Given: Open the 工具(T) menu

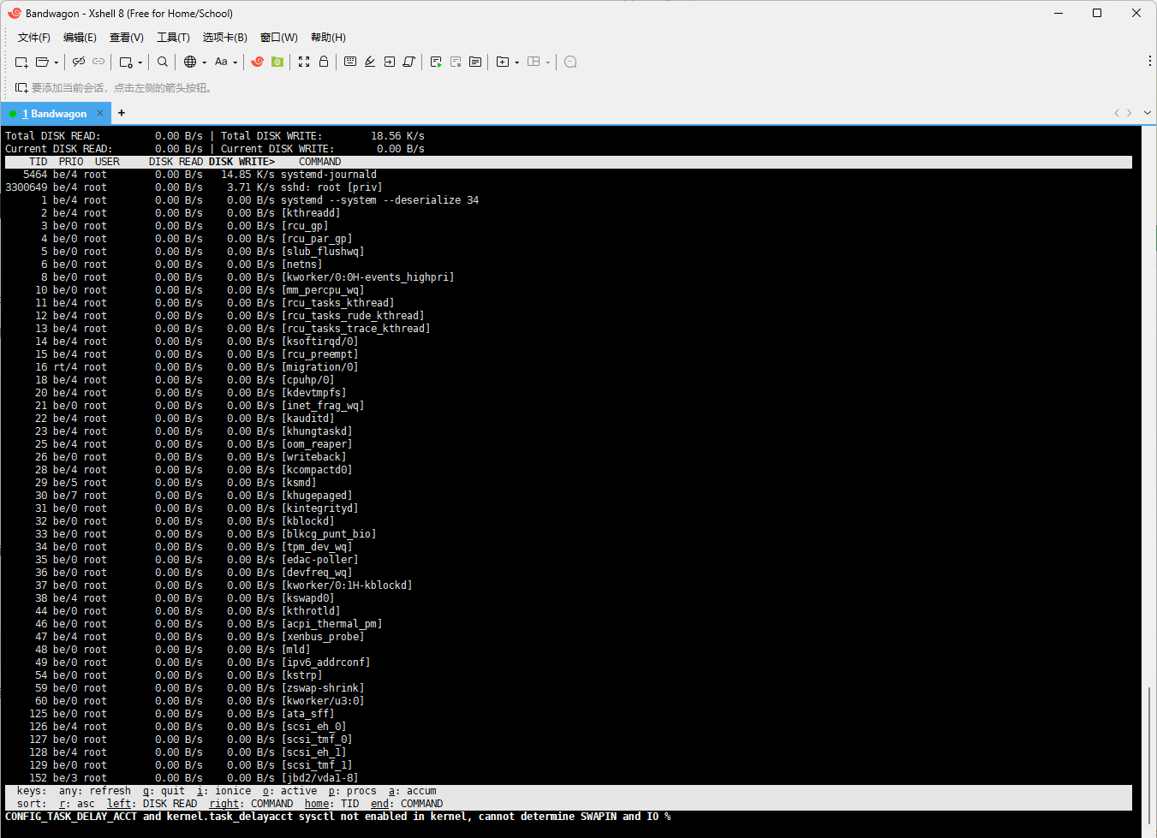Looking at the screenshot, I should (173, 38).
